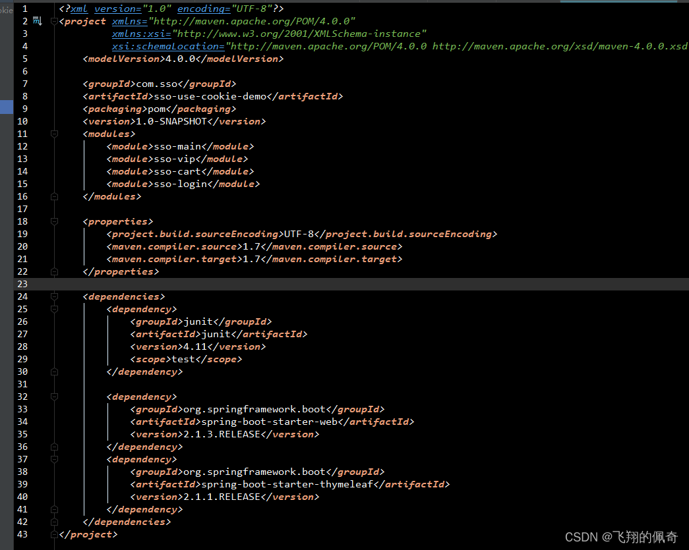Click the sso-cart module entry

[177, 171]
